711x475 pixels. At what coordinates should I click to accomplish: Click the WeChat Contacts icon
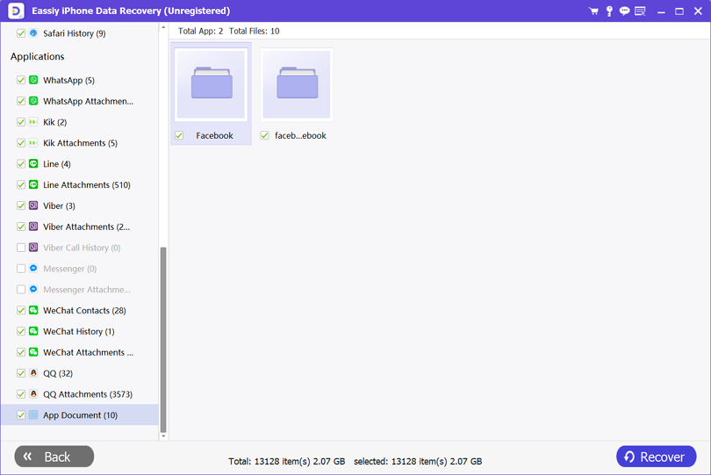pyautogui.click(x=33, y=310)
